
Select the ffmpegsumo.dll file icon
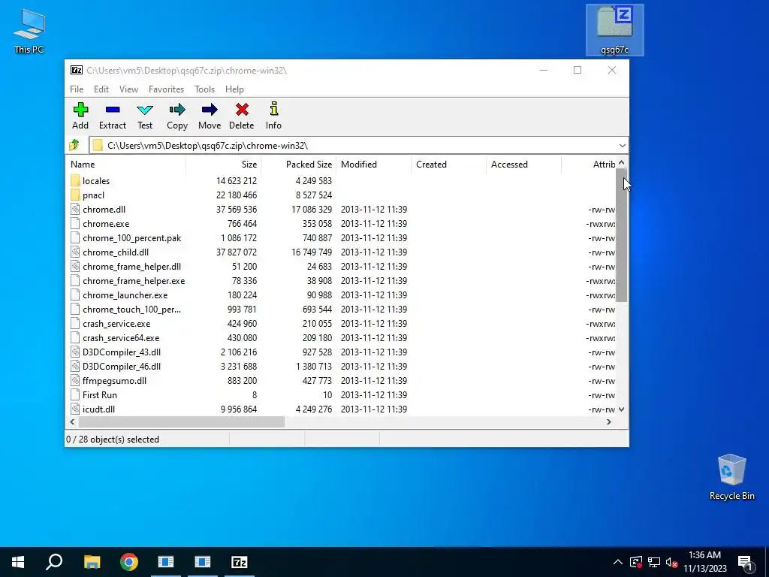tap(75, 380)
